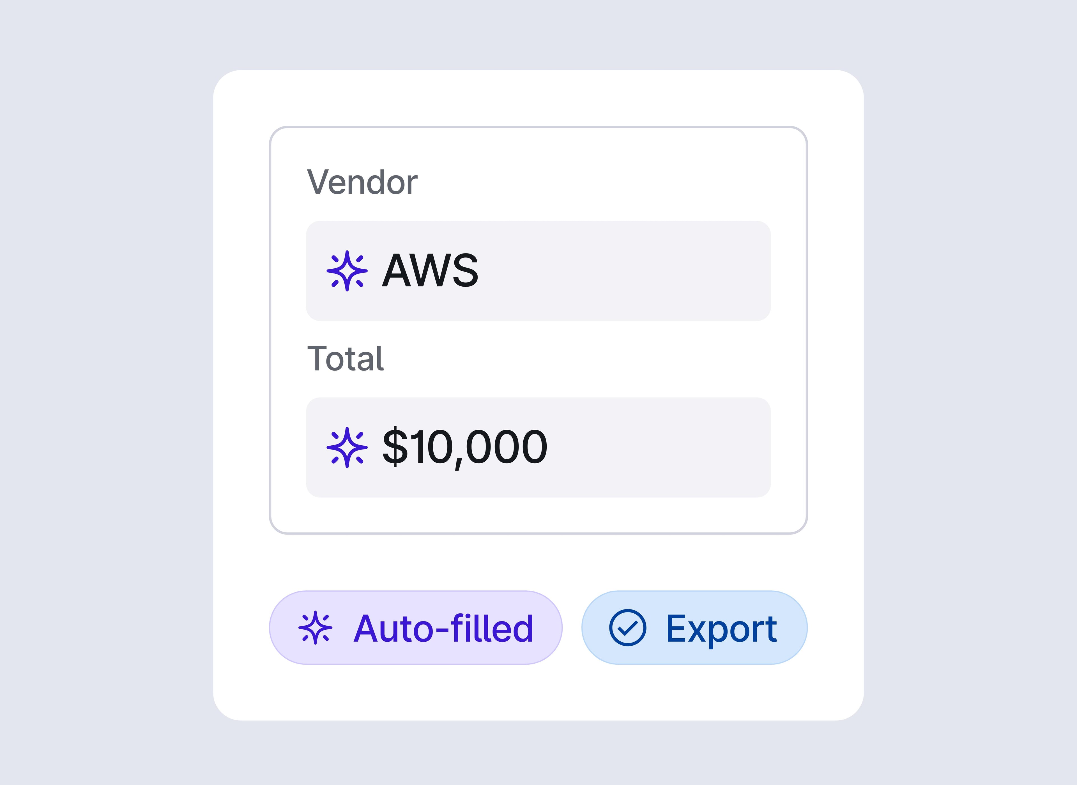Click the sparkle icon beside $10,000
This screenshot has width=1077, height=785.
[x=347, y=447]
